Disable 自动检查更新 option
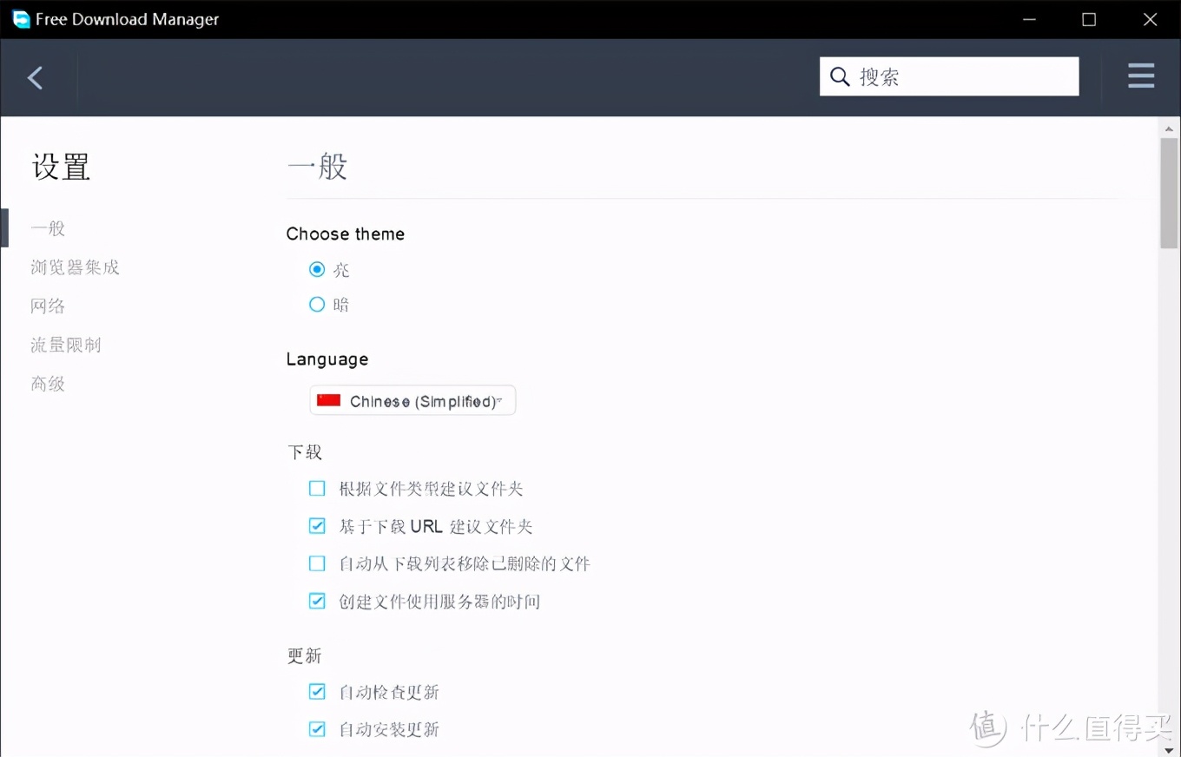This screenshot has width=1181, height=757. pos(317,691)
